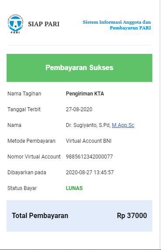Select the name Dr. Sugiyanto, S.Pd
This screenshot has height=250, width=161.
[88, 125]
